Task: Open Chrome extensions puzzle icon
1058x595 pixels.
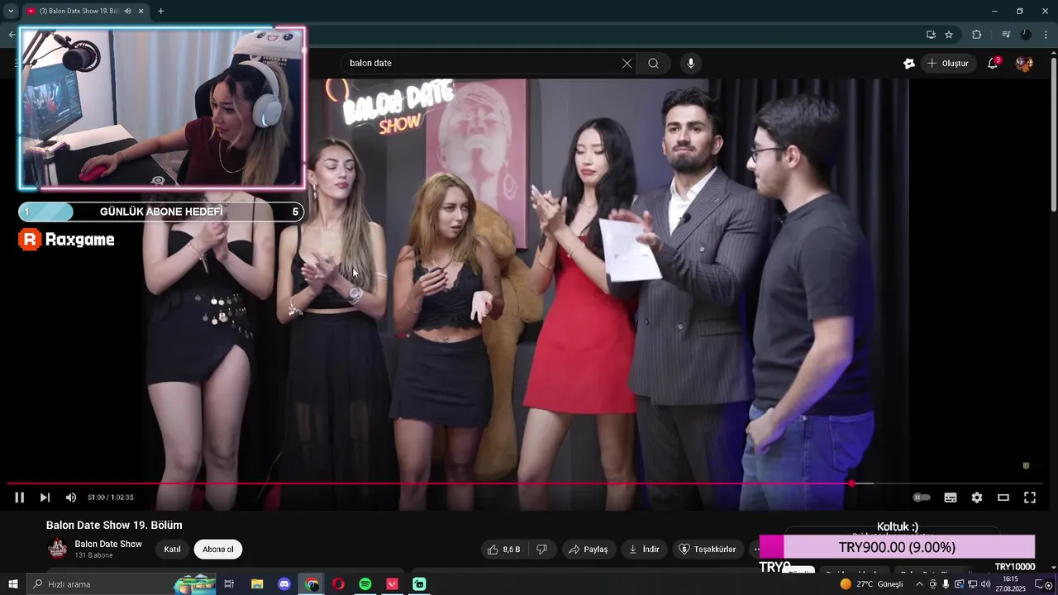Action: click(976, 35)
